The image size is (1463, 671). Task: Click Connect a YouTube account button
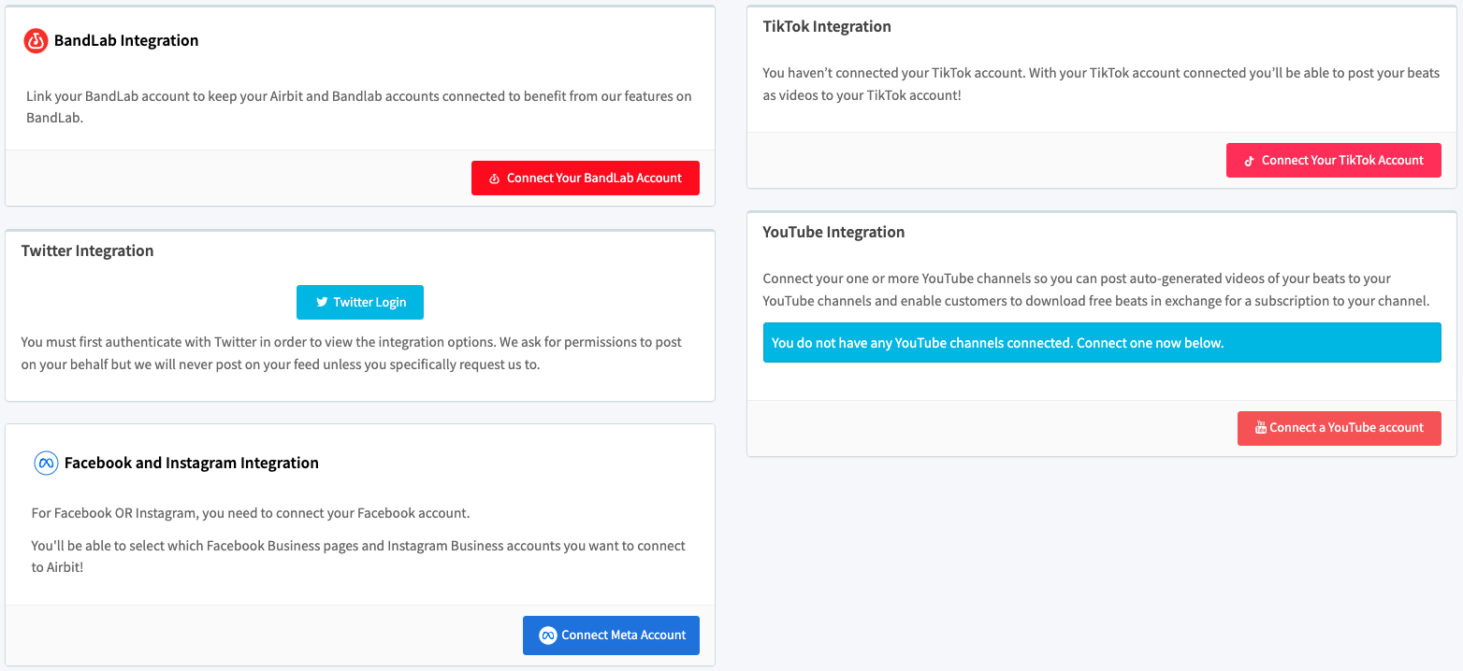click(1340, 428)
